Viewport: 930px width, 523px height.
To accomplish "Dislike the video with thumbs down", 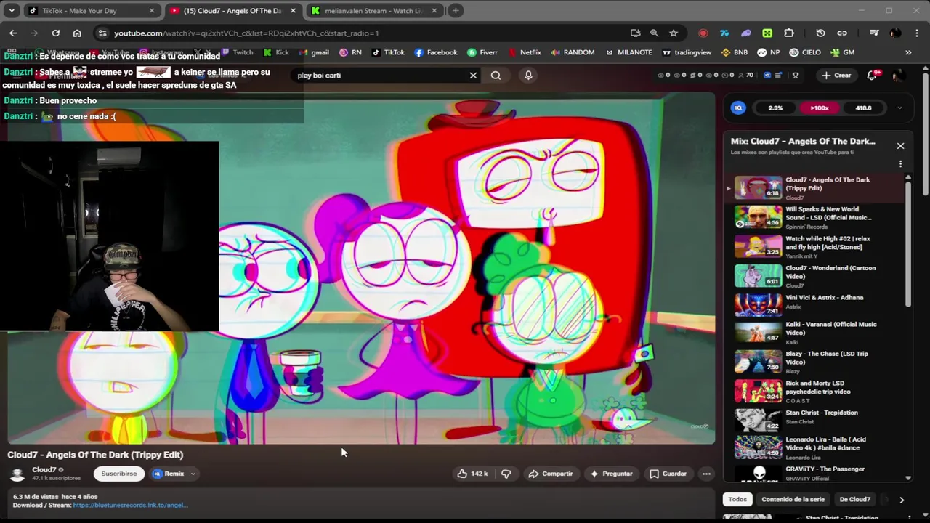I will click(x=506, y=474).
